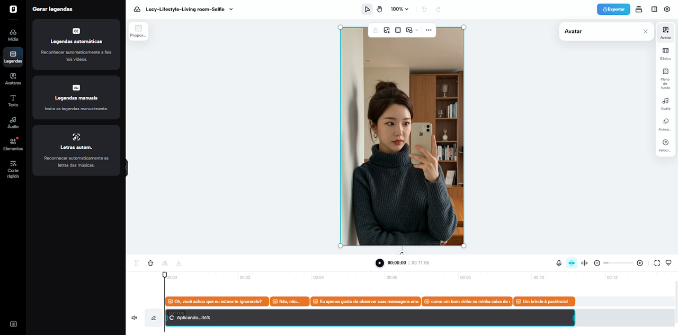Click the Exportar button

point(613,9)
